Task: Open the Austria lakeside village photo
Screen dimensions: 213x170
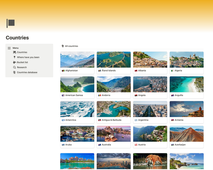Action: coord(150,133)
